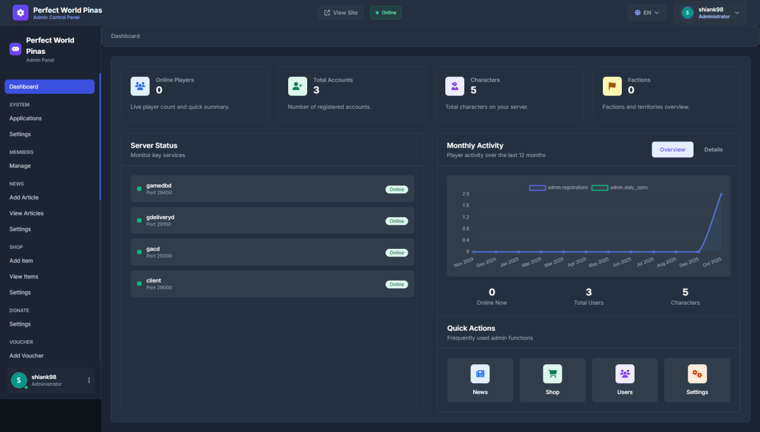Image resolution: width=760 pixels, height=432 pixels.
Task: Expand shiank98 user menu in header
Action: click(710, 13)
